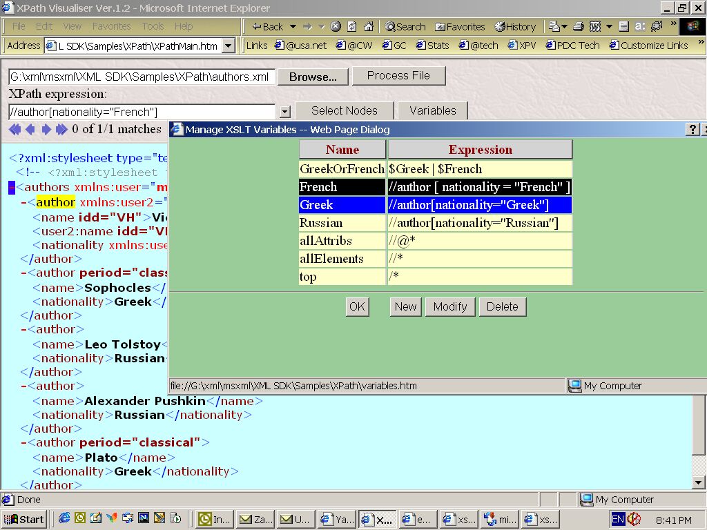Collapse the author node containing Sophocles
This screenshot has width=707, height=530.
point(23,273)
